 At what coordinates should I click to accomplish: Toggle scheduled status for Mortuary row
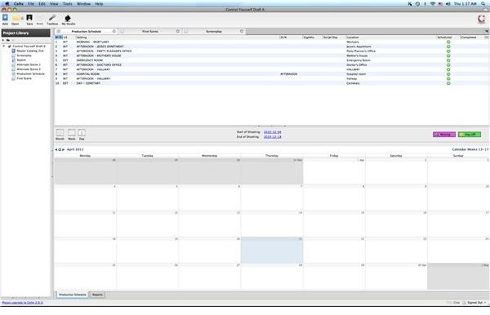[448, 42]
